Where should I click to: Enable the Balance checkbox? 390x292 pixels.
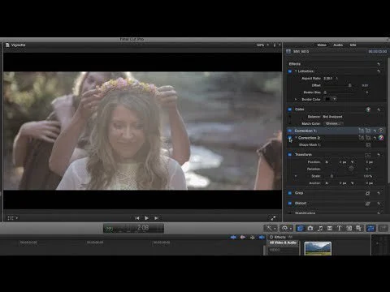click(x=289, y=117)
